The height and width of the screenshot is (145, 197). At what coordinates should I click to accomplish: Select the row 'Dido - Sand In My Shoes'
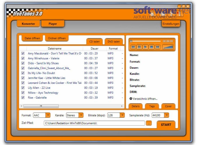72,63
